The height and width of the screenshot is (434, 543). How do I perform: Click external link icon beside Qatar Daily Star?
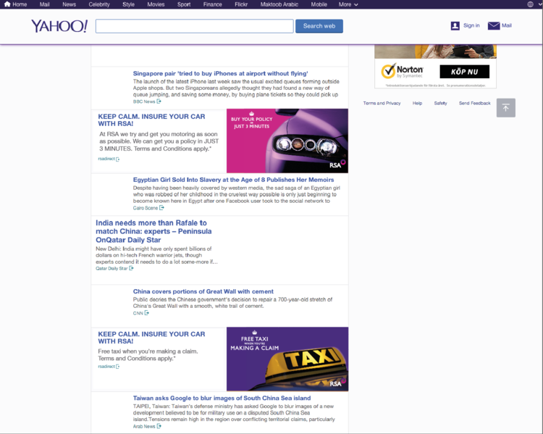click(131, 268)
